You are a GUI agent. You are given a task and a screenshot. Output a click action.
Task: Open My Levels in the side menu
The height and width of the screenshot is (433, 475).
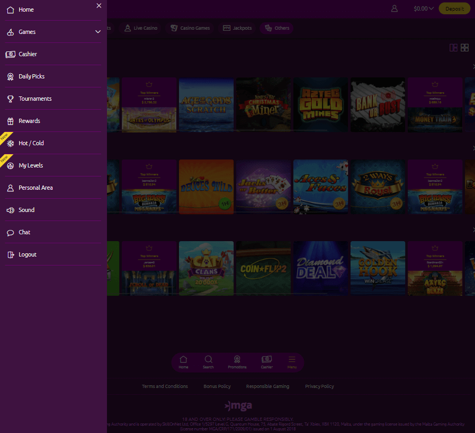click(53, 165)
